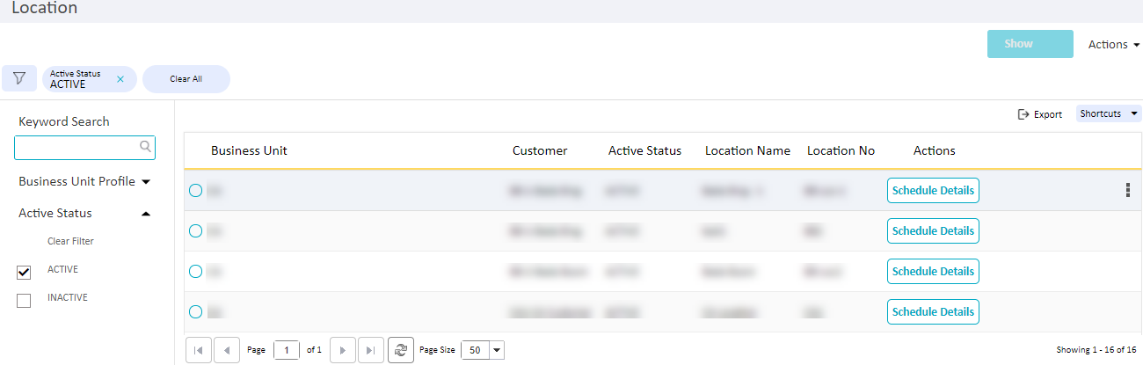Go to previous page of results
The image size is (1143, 365).
pos(226,349)
